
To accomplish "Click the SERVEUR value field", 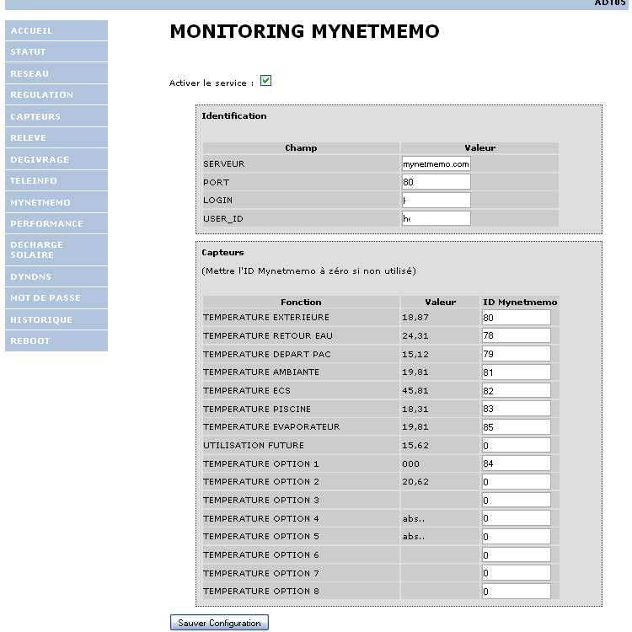I will 437,163.
